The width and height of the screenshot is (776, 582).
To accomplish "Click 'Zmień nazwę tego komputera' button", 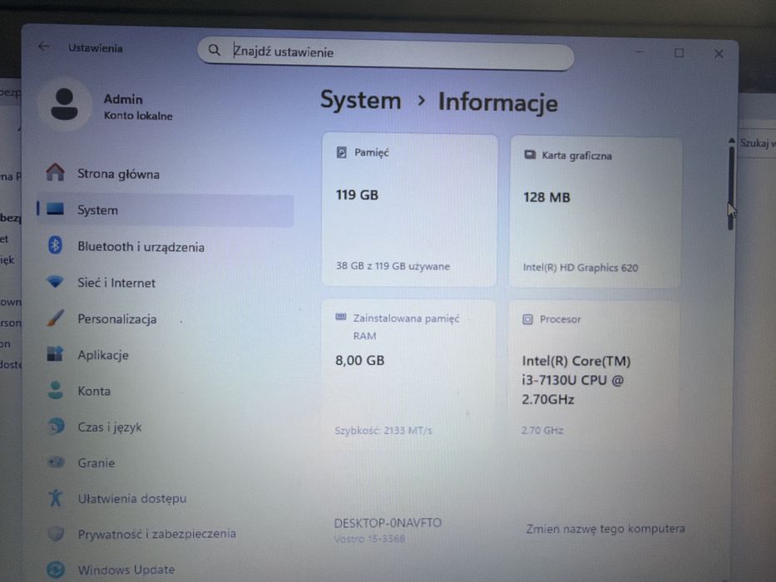I will tap(605, 529).
